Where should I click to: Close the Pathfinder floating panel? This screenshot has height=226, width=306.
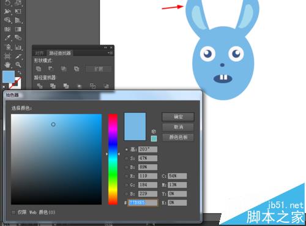pos(111,48)
